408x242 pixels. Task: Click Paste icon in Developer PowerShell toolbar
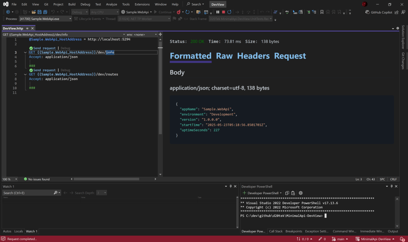point(293,193)
